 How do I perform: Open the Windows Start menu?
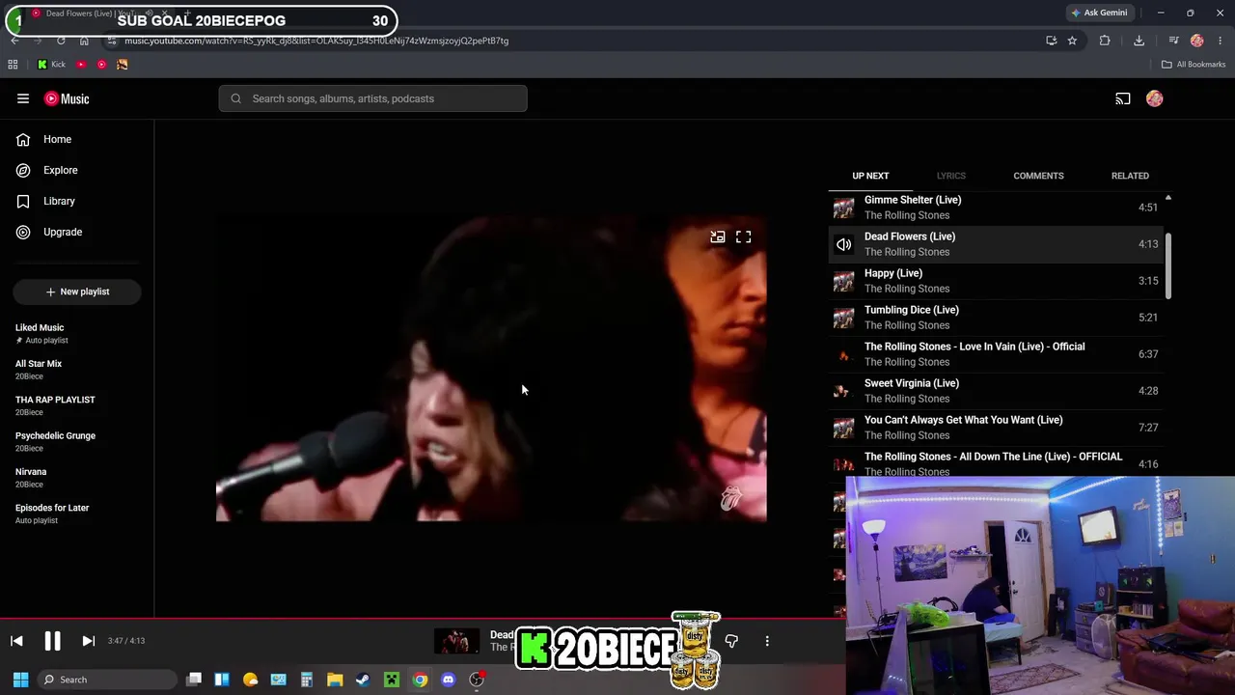[x=20, y=680]
